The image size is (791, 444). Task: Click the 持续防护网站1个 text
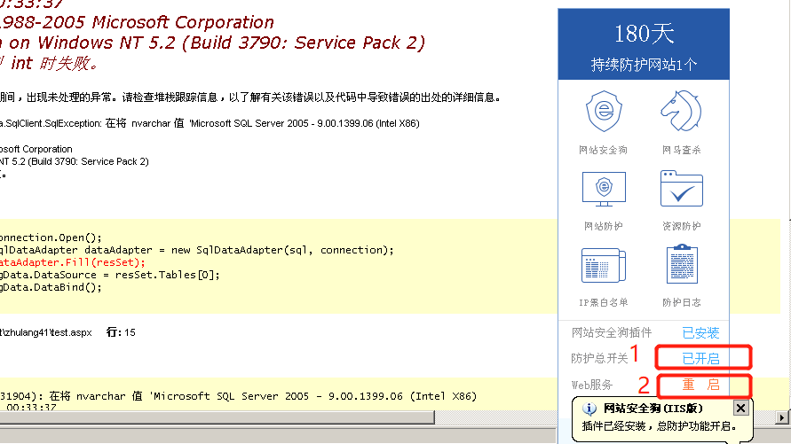644,65
